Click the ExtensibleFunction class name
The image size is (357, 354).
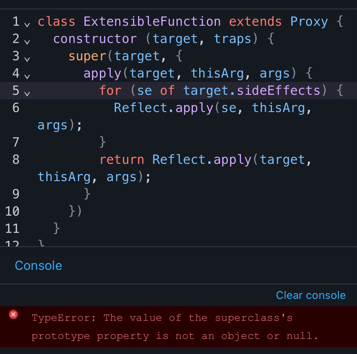coord(152,22)
